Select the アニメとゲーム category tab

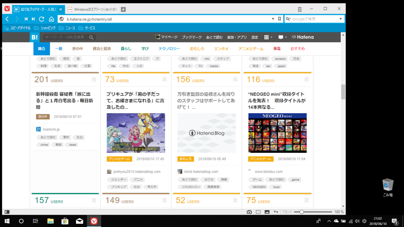click(x=251, y=48)
